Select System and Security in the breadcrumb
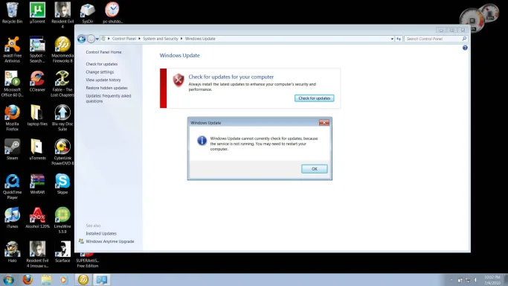The width and height of the screenshot is (508, 286). point(161,39)
